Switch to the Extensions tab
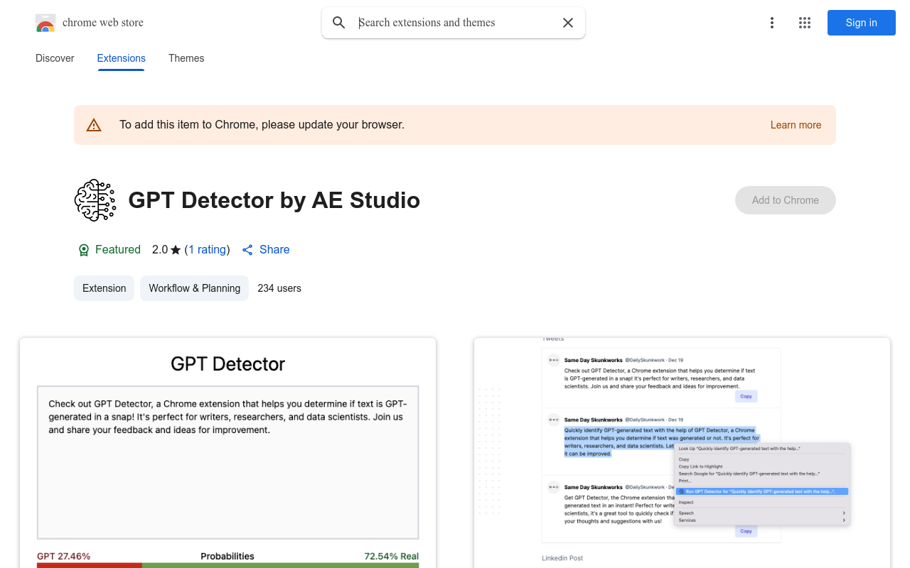 [122, 58]
